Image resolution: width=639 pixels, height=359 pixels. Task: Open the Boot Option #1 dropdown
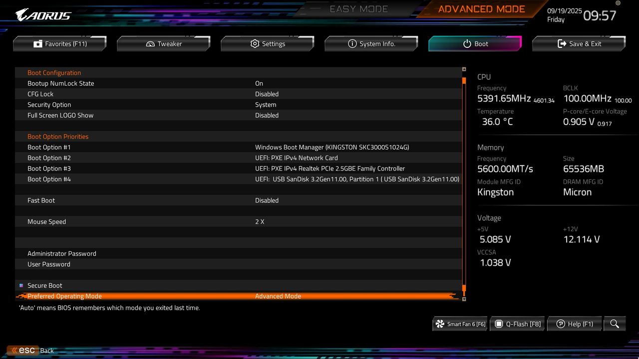[332, 147]
